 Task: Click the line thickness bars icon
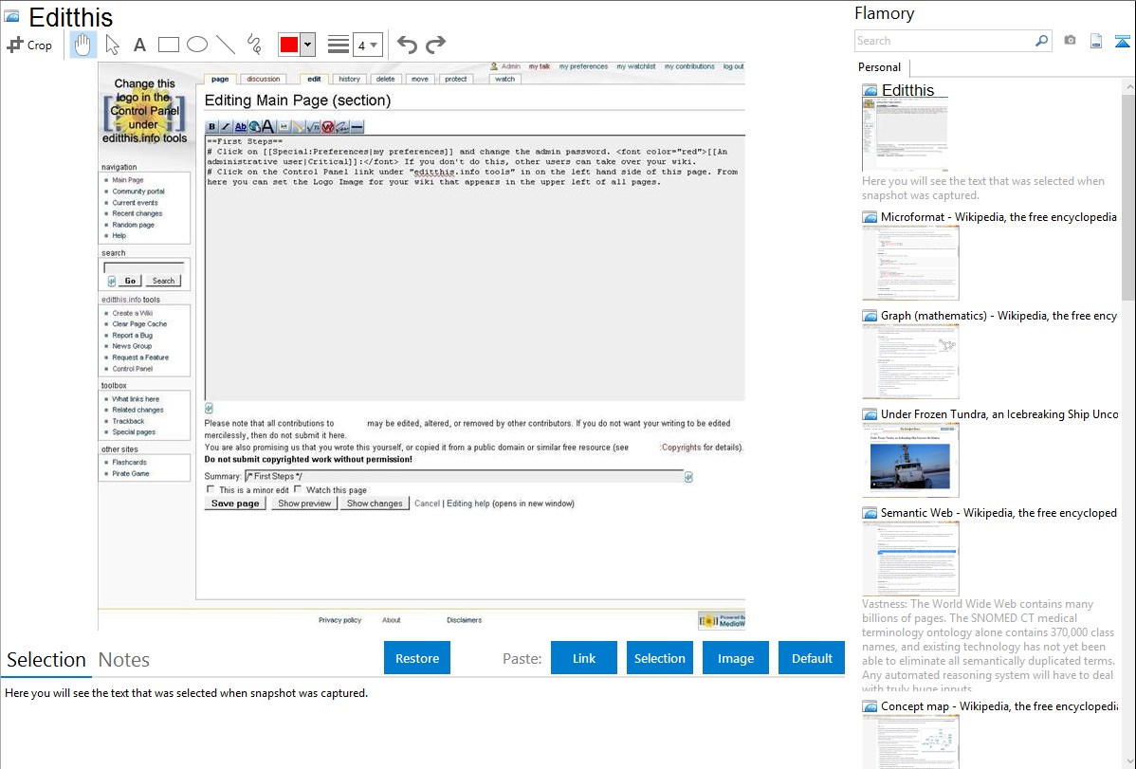[x=339, y=45]
